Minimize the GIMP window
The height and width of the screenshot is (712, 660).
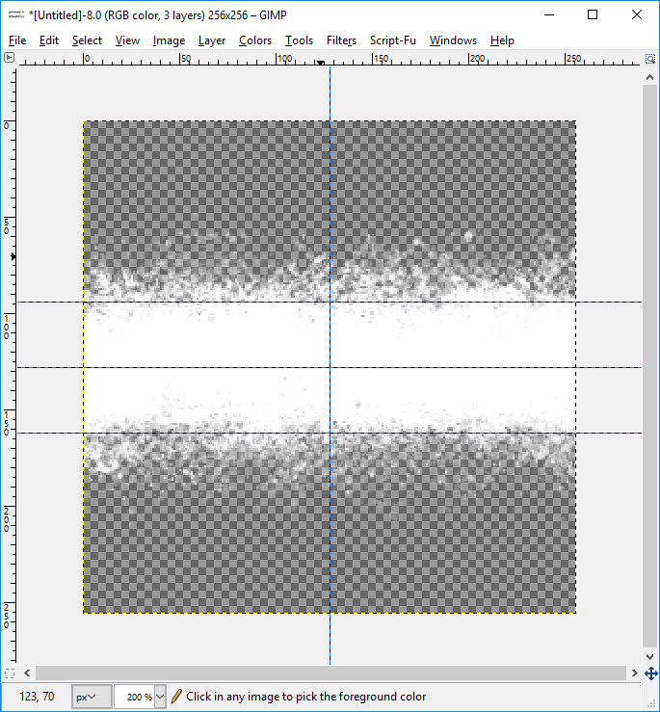click(x=549, y=15)
